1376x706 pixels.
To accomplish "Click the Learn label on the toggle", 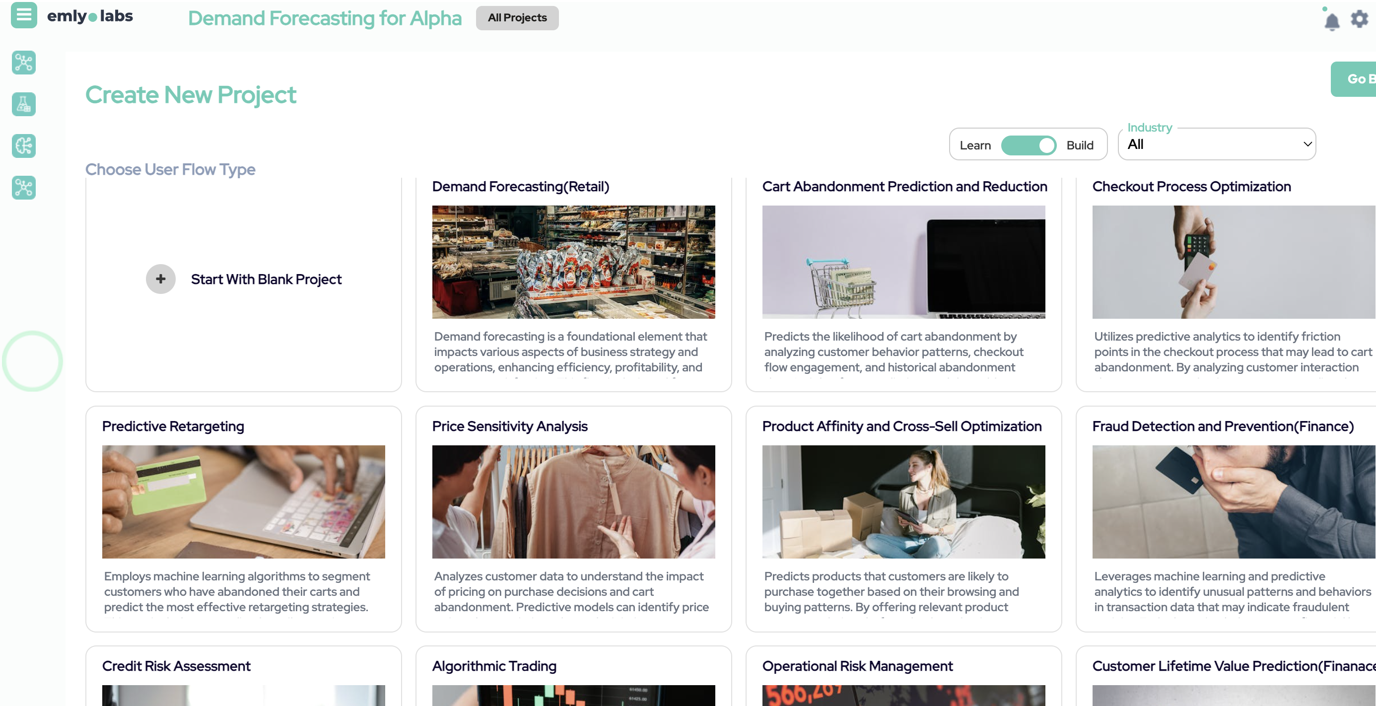I will 975,145.
